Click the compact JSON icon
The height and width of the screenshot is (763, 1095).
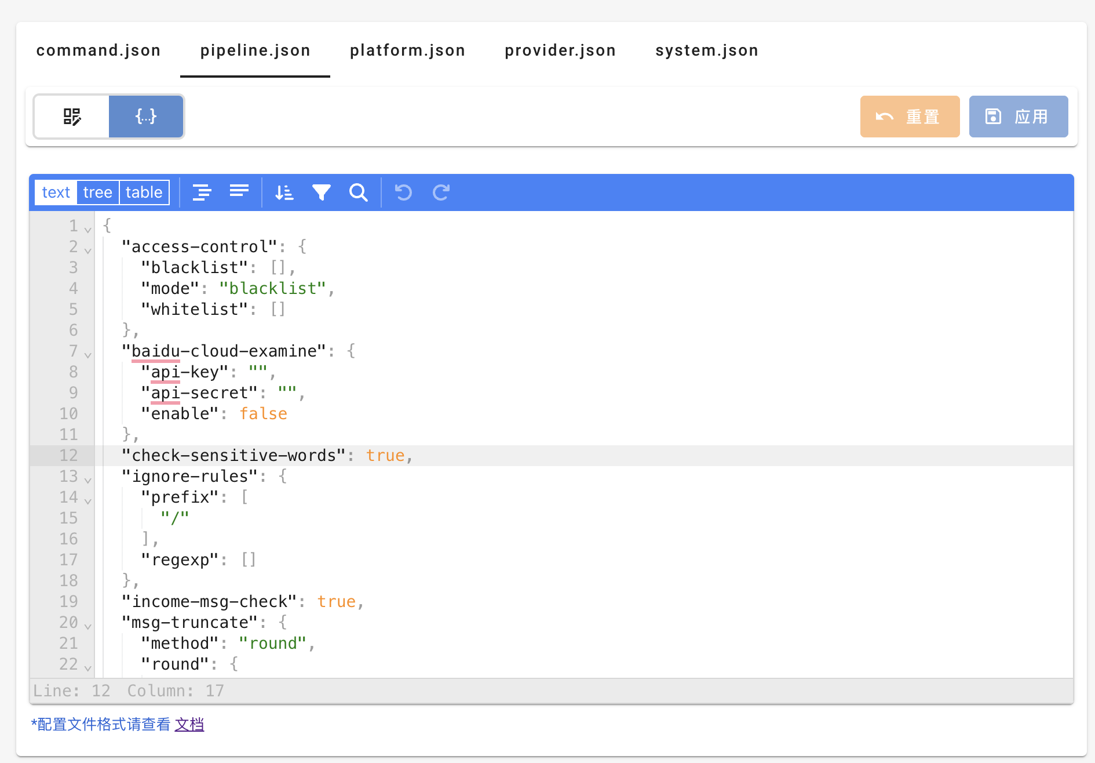(x=239, y=192)
